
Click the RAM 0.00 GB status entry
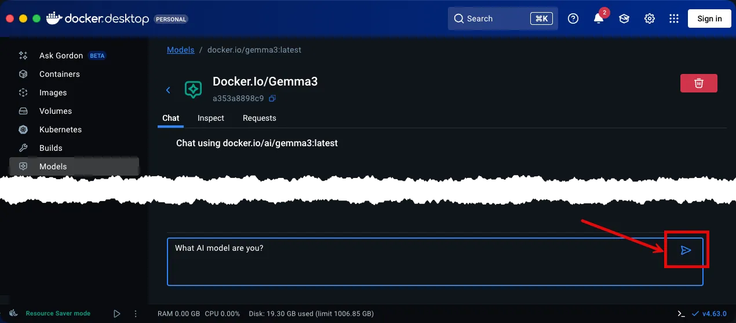coord(178,314)
